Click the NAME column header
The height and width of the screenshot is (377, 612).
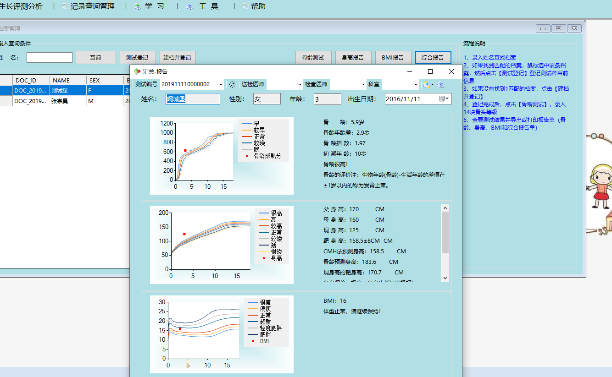(68, 81)
